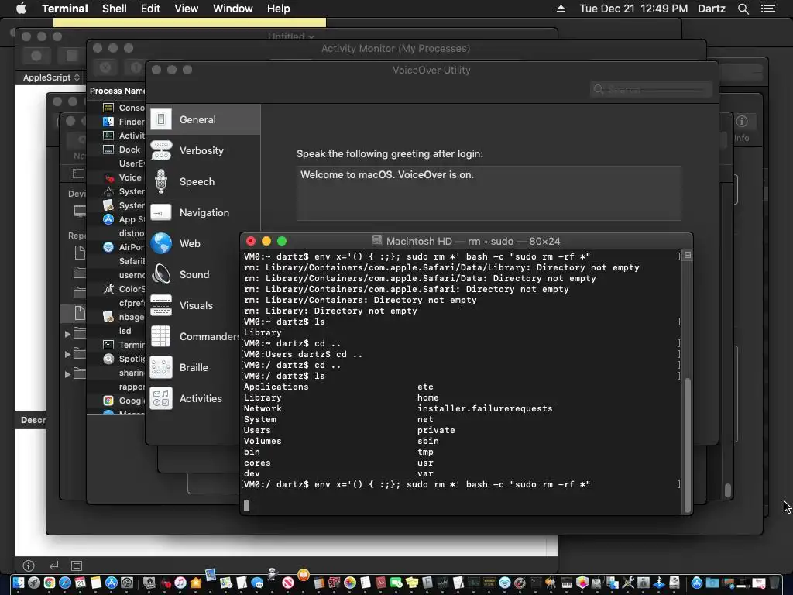This screenshot has width=793, height=595.
Task: Open the Trash in the Dock
Action: click(x=774, y=583)
